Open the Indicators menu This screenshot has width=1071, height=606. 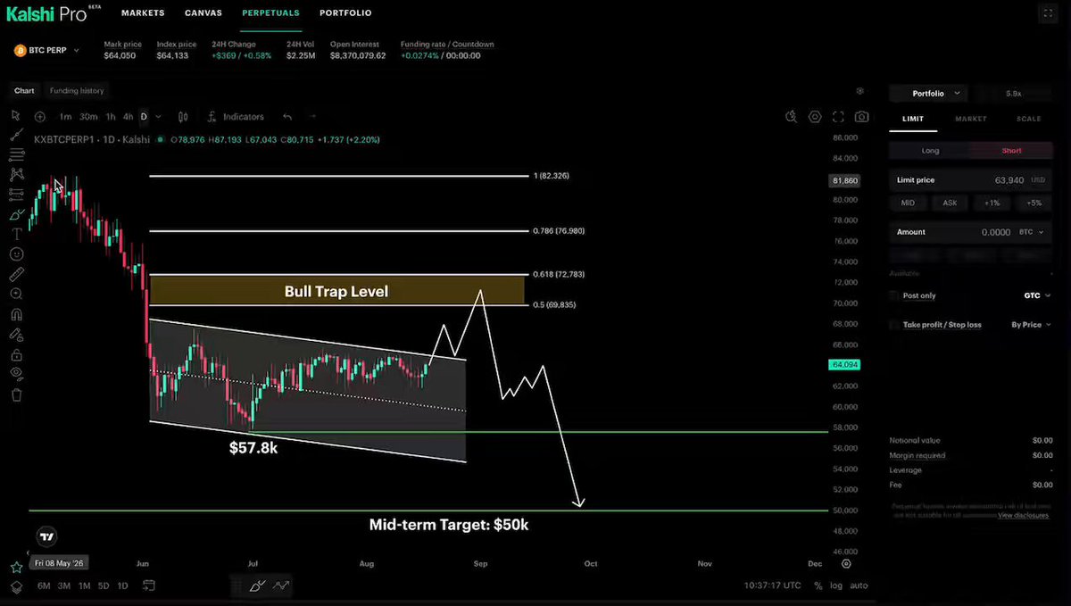(236, 117)
